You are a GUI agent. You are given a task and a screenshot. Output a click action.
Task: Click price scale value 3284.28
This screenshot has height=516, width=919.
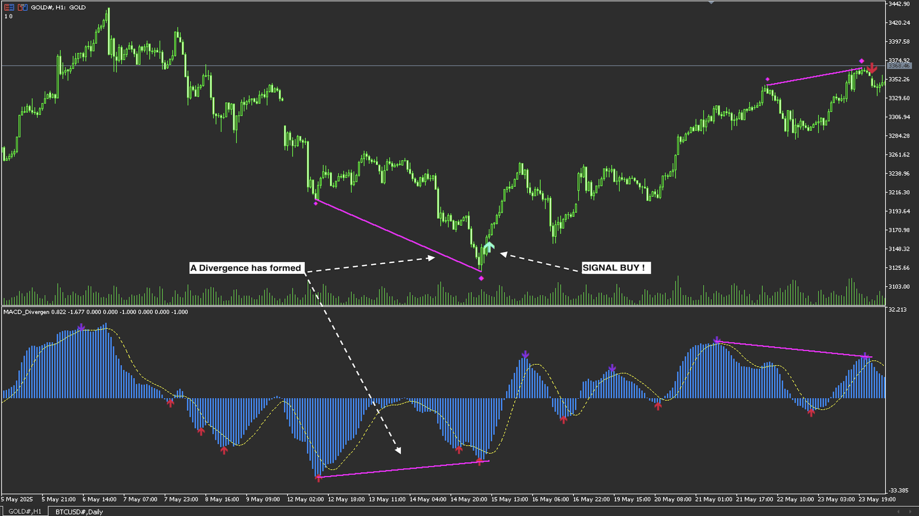[899, 136]
